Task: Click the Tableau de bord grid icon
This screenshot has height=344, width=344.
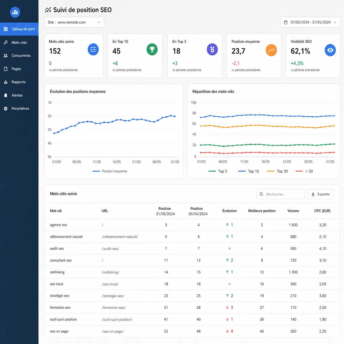Action: coord(6,29)
